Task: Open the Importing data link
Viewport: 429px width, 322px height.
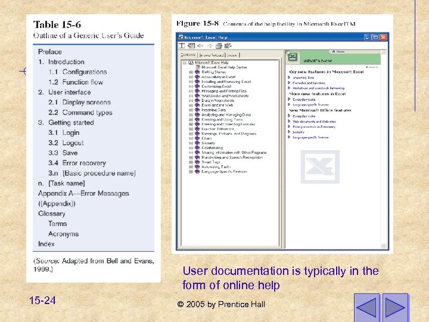Action: pyautogui.click(x=303, y=78)
